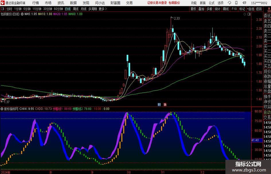This screenshot has height=174, width=271.
Task: Toggle the panel icon left of 分时
Action: pos(2,9)
